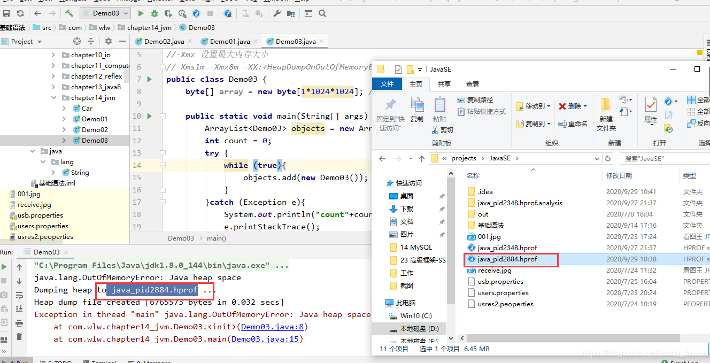Click the up arrow icon in Run console
The image size is (710, 363).
coord(19,267)
